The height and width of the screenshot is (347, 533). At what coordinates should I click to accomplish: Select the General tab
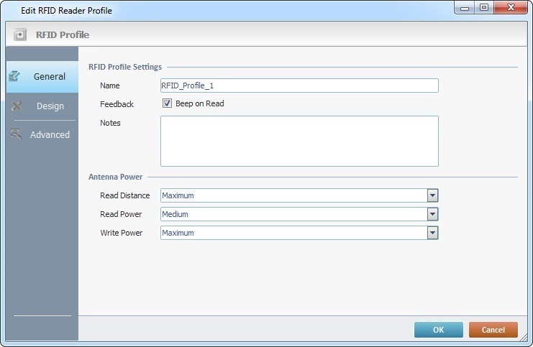(50, 77)
